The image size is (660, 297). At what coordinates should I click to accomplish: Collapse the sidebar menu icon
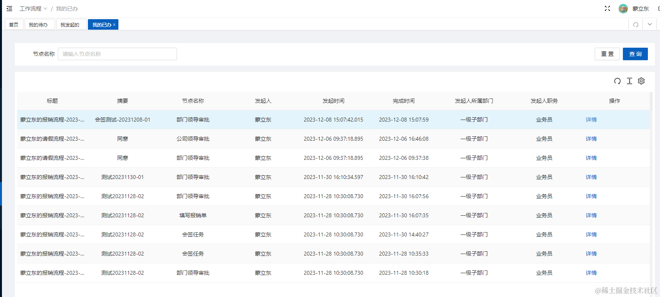pos(9,9)
